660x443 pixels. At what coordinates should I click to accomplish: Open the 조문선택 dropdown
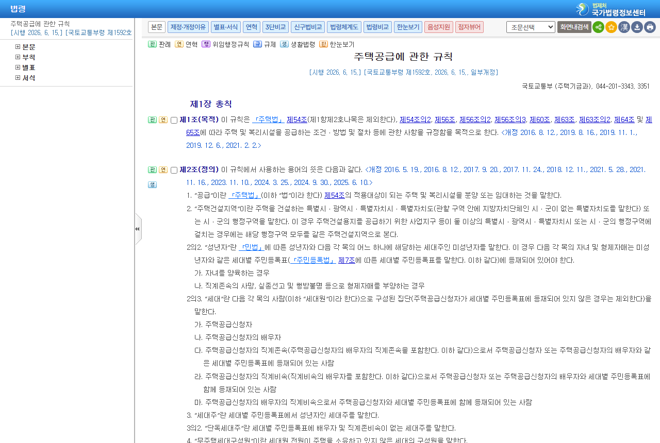531,27
